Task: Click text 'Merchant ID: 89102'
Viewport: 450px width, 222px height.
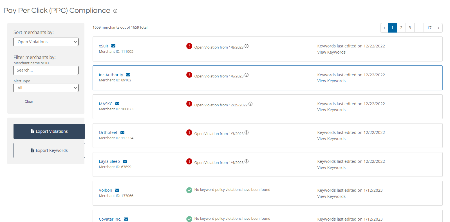Action: pyautogui.click(x=115, y=80)
